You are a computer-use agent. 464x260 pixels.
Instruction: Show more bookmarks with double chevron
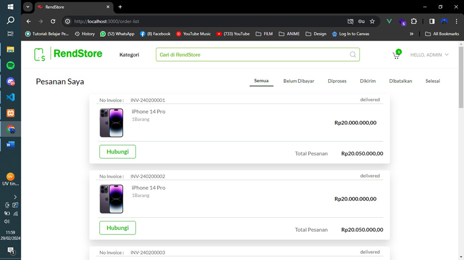point(412,34)
